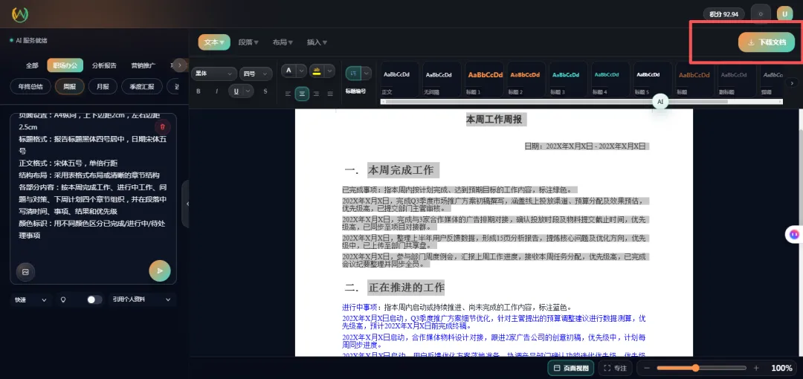Open the floating AI assistant bubble
Image resolution: width=803 pixels, height=379 pixels.
(x=660, y=102)
